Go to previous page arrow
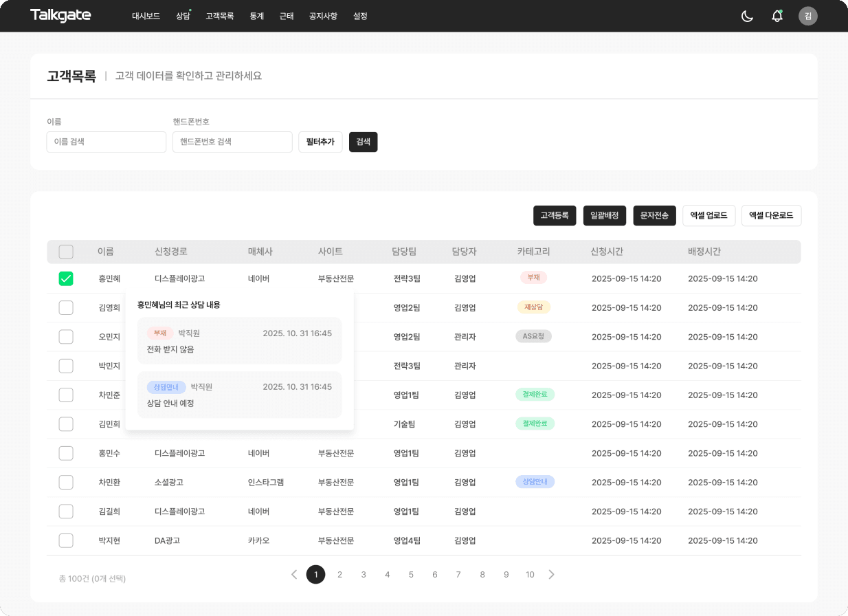848x616 pixels. pyautogui.click(x=294, y=574)
